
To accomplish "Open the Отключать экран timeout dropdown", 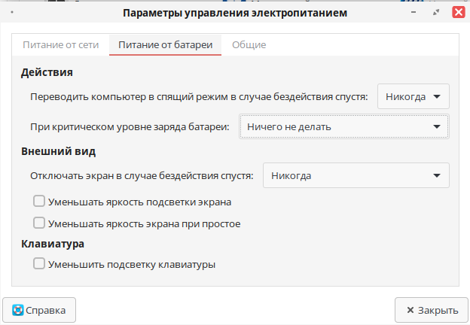I will coord(356,176).
